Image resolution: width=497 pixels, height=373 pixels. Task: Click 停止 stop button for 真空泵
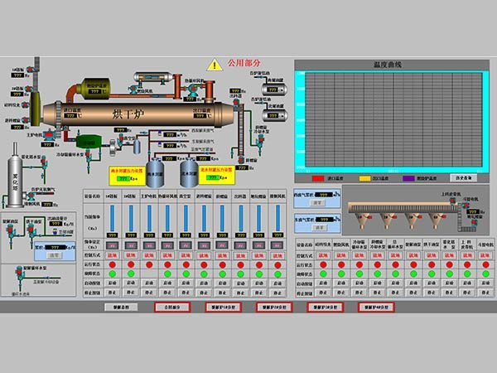pos(186,293)
